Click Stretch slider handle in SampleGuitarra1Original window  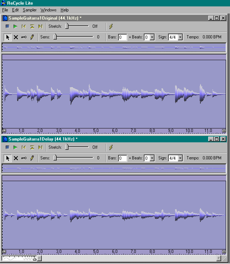point(67,26)
